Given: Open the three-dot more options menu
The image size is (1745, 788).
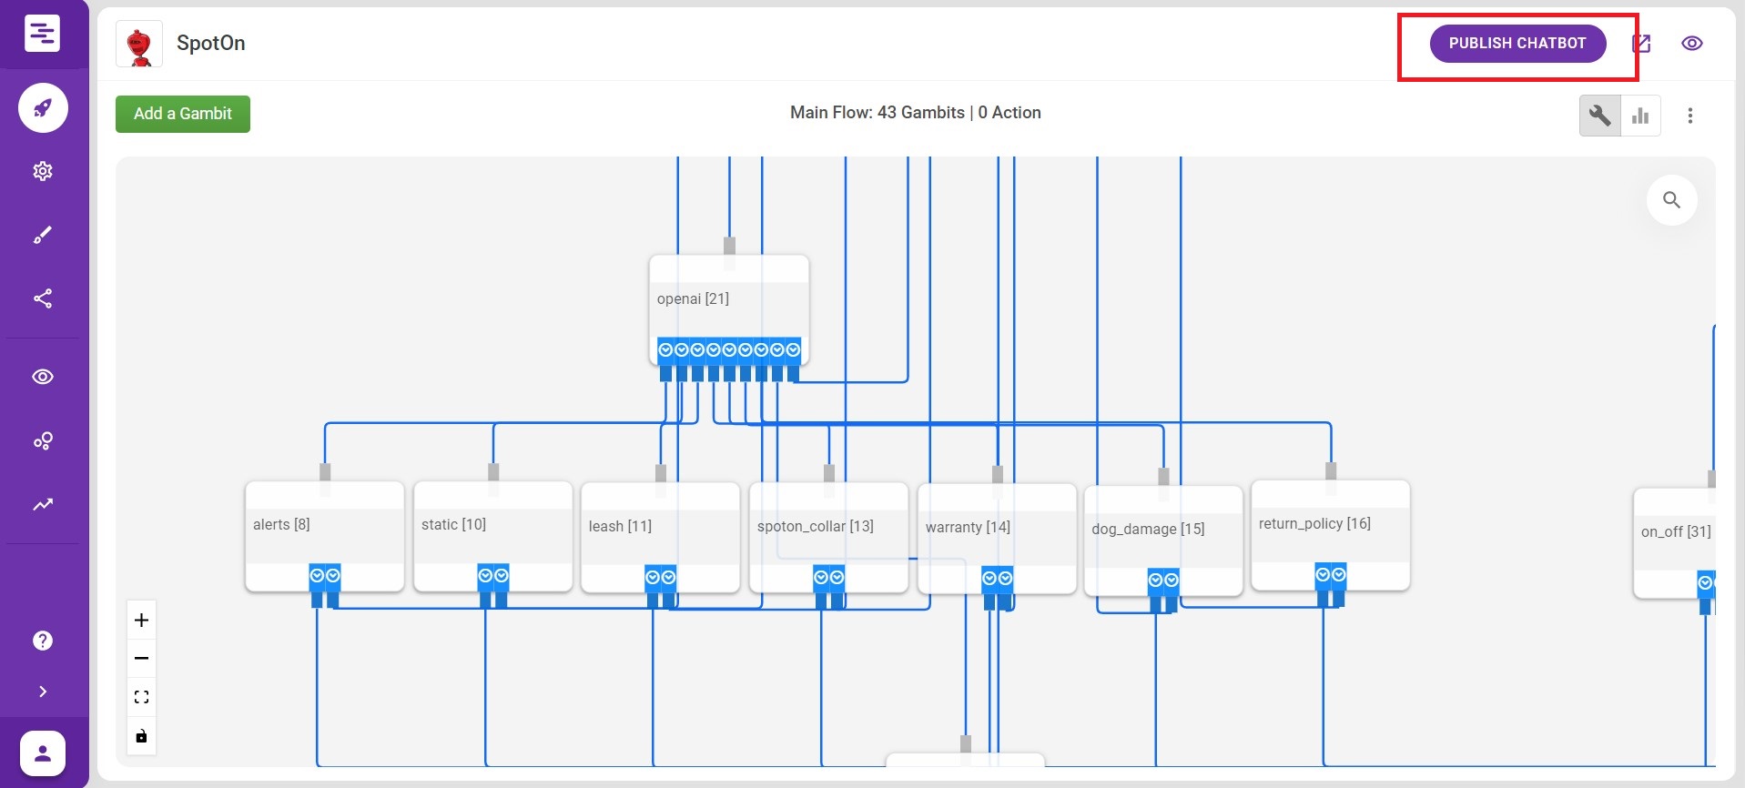Looking at the screenshot, I should click(x=1690, y=116).
